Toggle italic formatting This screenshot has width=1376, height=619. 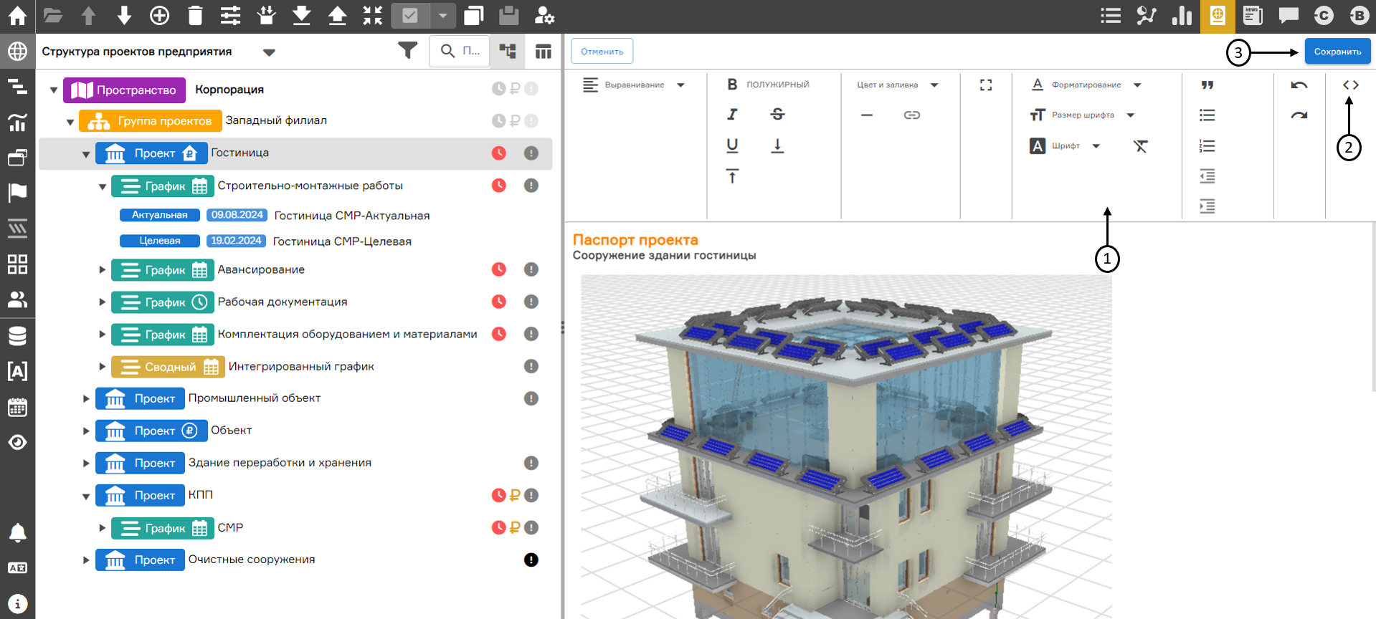point(732,115)
